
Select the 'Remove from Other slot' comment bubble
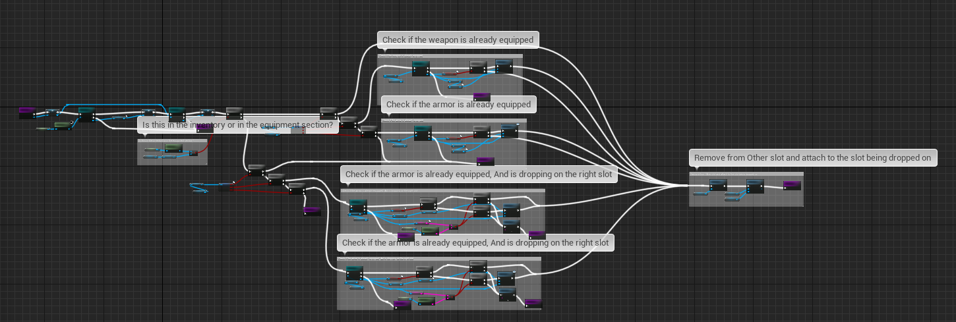[813, 158]
